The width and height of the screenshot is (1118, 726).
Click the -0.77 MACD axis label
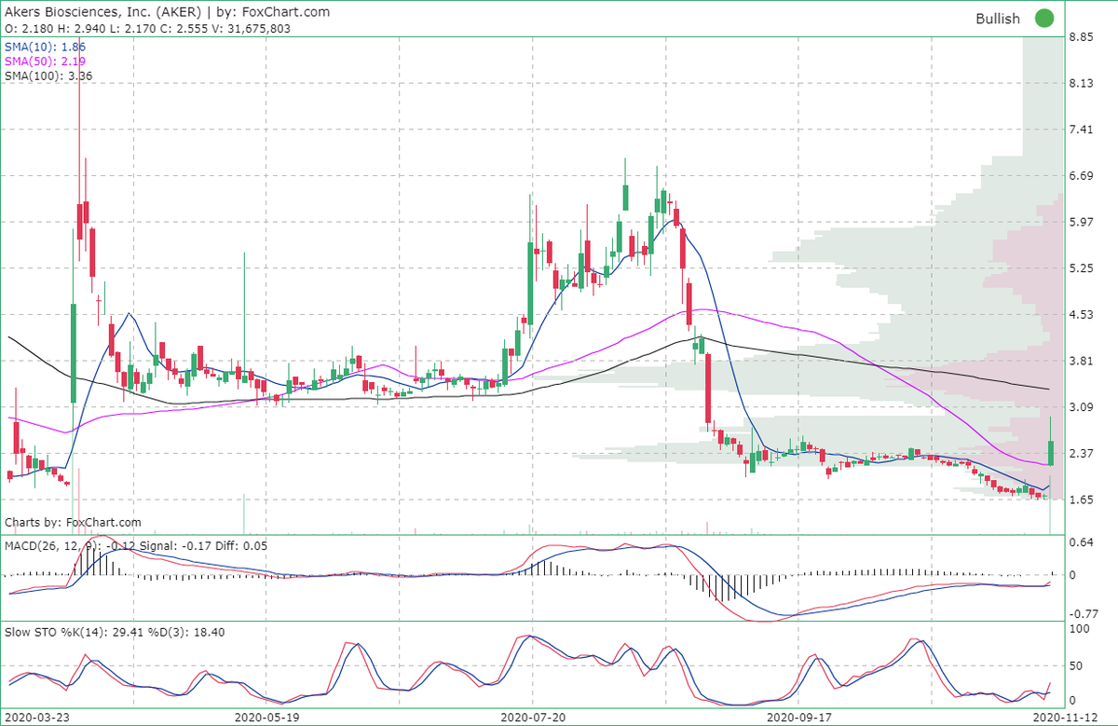point(1083,614)
